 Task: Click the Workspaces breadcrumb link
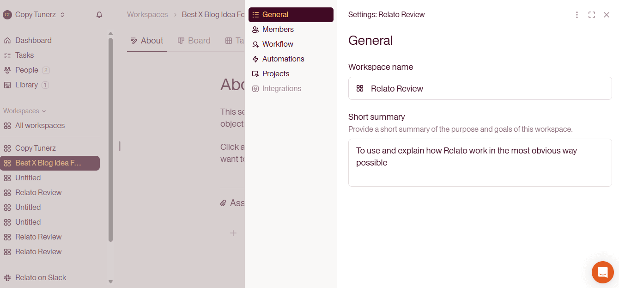point(147,14)
